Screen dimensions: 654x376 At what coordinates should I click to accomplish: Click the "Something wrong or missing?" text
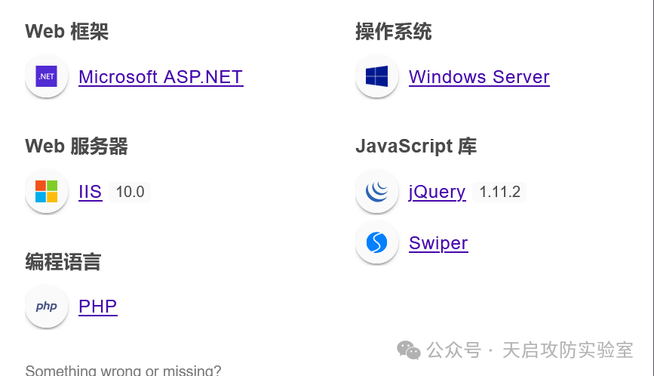click(123, 371)
